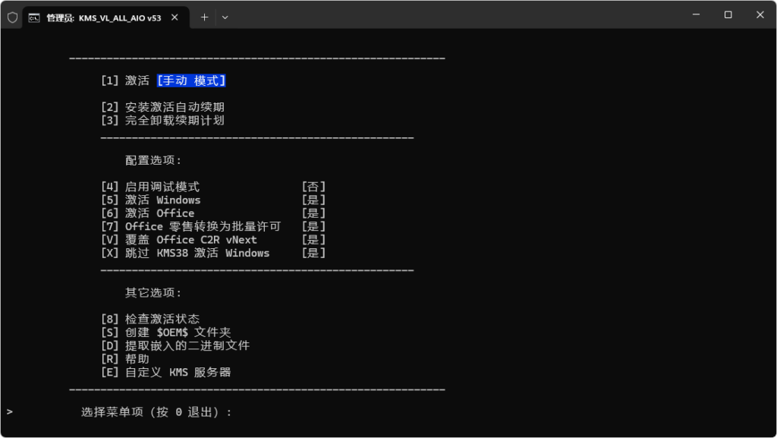Click the shield icon in the title bar
Viewport: 777px width, 438px height.
[11, 17]
